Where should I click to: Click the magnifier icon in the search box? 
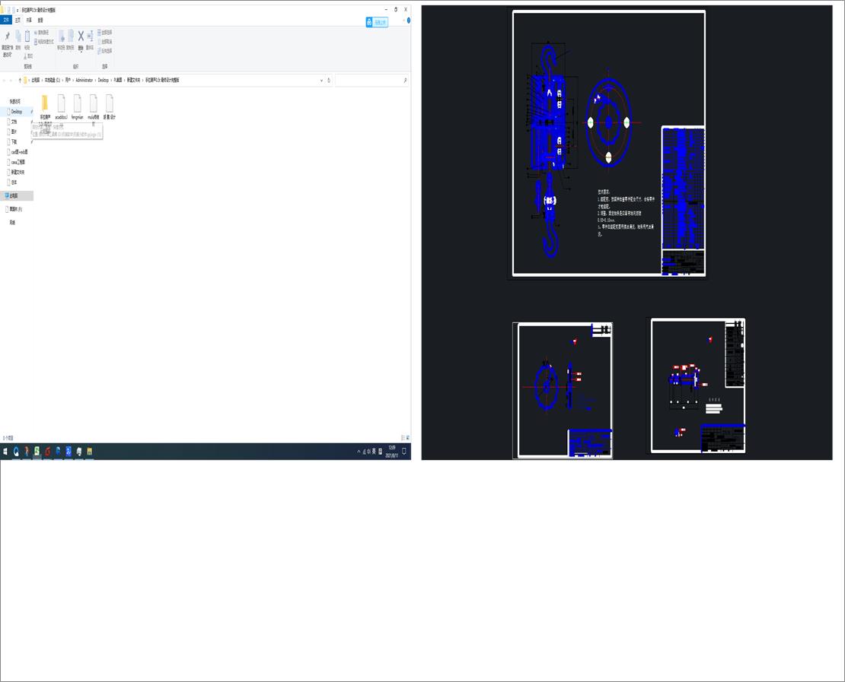[405, 80]
